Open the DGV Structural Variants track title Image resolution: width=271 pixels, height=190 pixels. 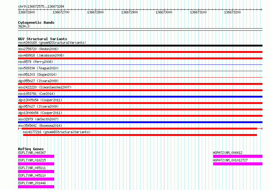click(43, 39)
